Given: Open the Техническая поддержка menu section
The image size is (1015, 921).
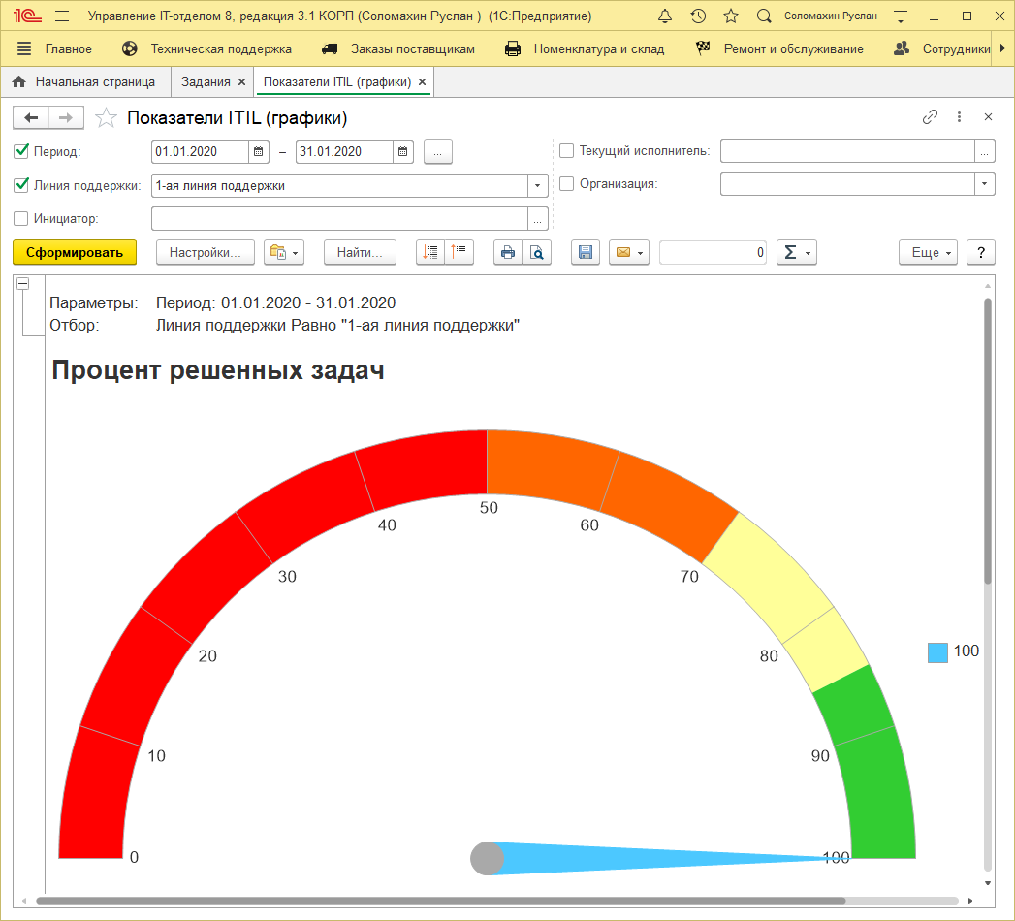Looking at the screenshot, I should coord(220,48).
